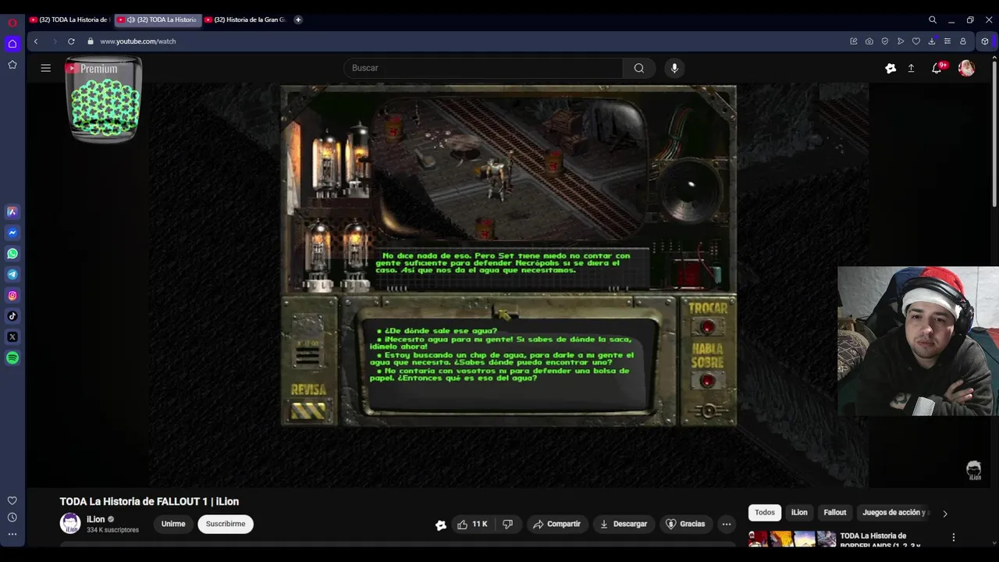
Task: Open the YouTube hamburger guide menu
Action: click(46, 68)
